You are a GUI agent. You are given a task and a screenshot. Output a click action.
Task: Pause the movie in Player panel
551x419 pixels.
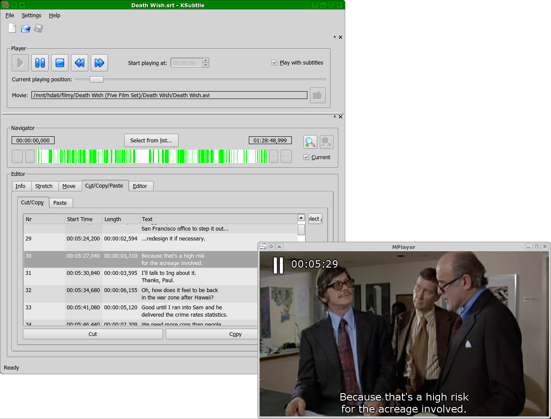pos(40,63)
